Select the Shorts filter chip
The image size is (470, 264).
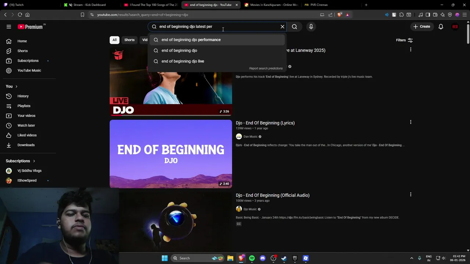tap(129, 40)
